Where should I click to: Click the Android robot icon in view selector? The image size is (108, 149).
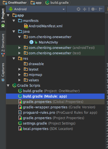(11, 9)
